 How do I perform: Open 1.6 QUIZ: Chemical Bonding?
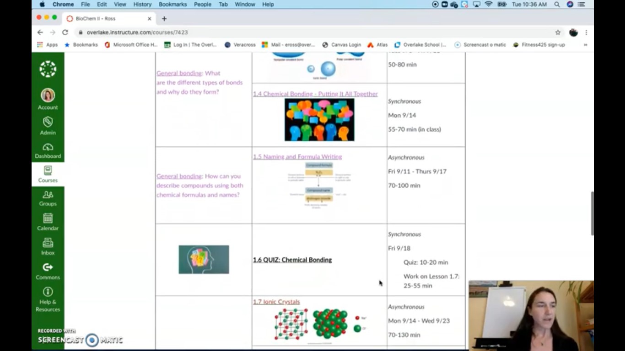292,260
